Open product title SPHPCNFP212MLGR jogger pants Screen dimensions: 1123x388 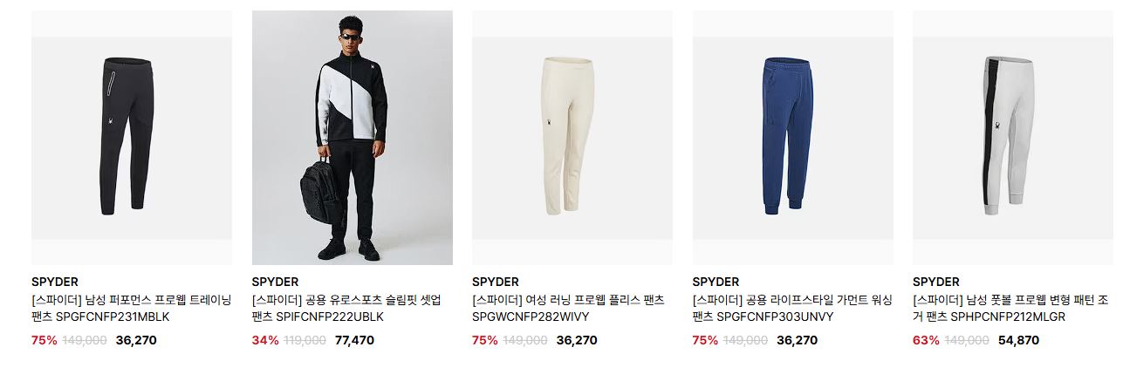(x=1010, y=309)
